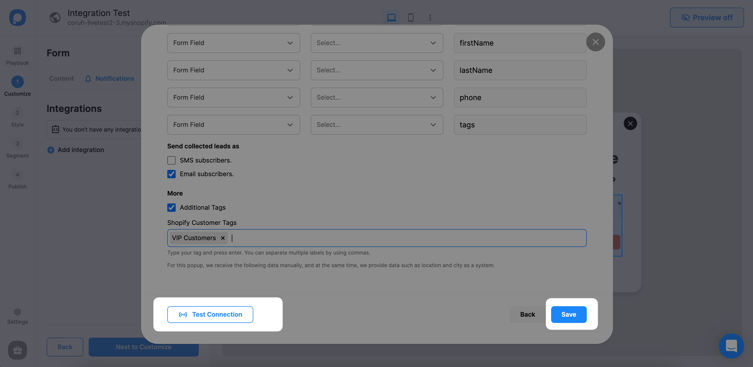Switch to the Content tab
This screenshot has width=753, height=367.
coord(61,78)
